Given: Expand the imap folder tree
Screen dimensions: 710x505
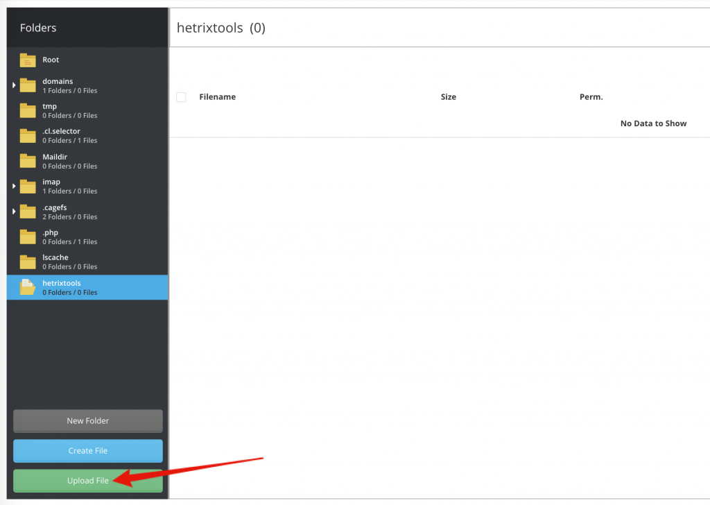Looking at the screenshot, I should click(12, 186).
